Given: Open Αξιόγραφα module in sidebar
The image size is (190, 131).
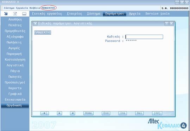Looking at the screenshot, I should (x=15, y=37).
